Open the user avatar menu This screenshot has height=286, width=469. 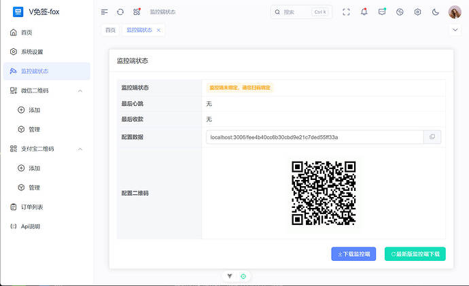point(455,12)
